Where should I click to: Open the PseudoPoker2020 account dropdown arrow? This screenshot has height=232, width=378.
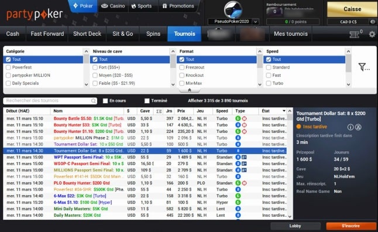click(x=255, y=22)
